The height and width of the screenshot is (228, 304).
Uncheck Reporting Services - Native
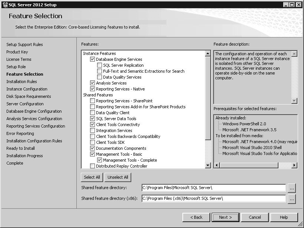pyautogui.click(x=92, y=89)
